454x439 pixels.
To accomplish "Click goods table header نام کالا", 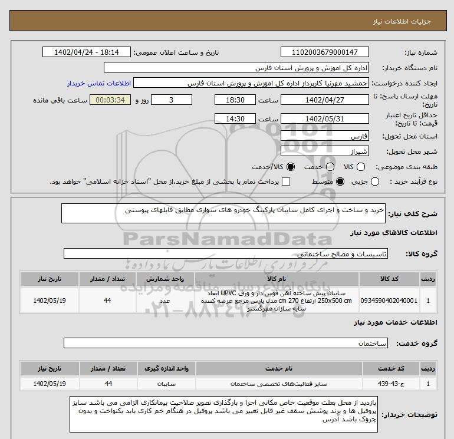I will click(277, 279).
